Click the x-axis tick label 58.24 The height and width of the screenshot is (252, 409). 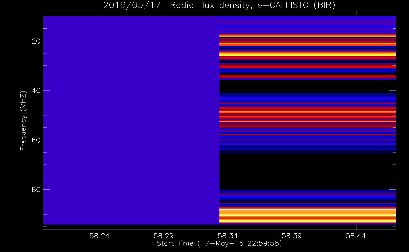100,236
